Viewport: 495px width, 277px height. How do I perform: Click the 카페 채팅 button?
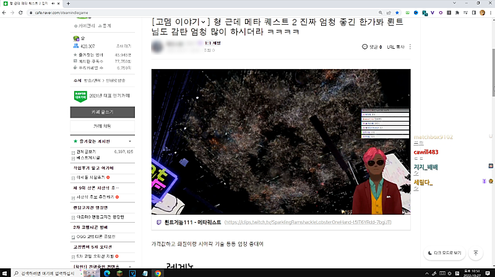click(102, 126)
